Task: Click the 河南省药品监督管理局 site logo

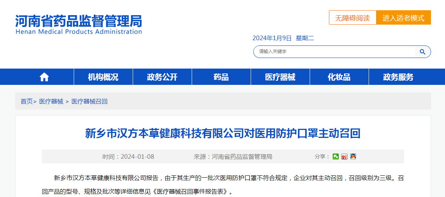Action: coord(79,24)
